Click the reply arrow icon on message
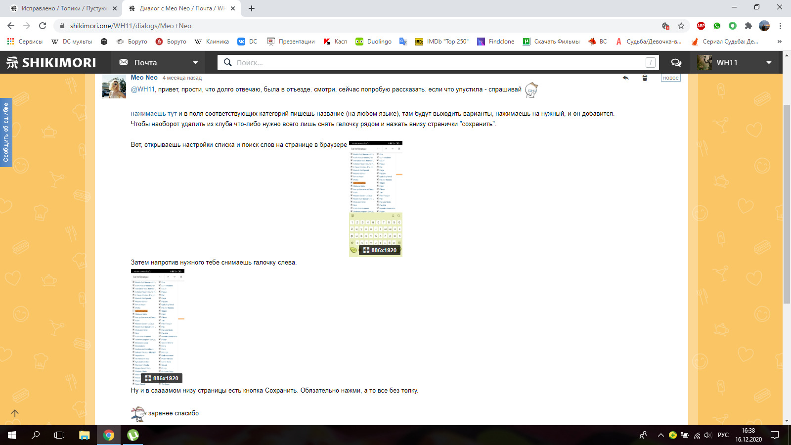Image resolution: width=791 pixels, height=445 pixels. (x=625, y=78)
